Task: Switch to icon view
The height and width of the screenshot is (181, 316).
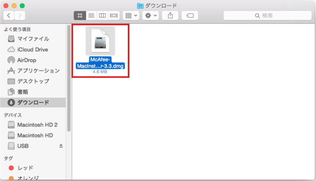Action: pos(80,15)
